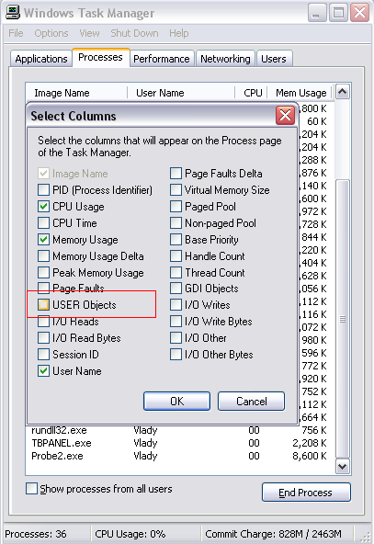Open the Shut Down menu
Viewport: 374px width, 544px height.
point(134,33)
